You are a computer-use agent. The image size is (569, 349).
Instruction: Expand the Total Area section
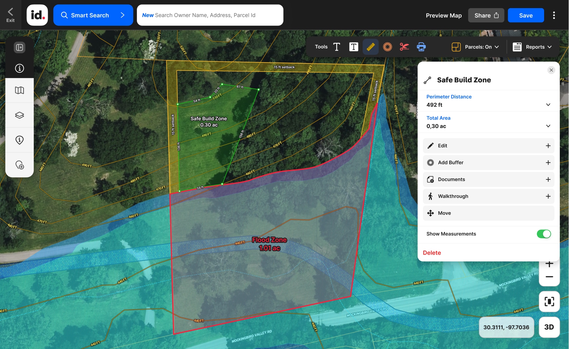tap(548, 126)
